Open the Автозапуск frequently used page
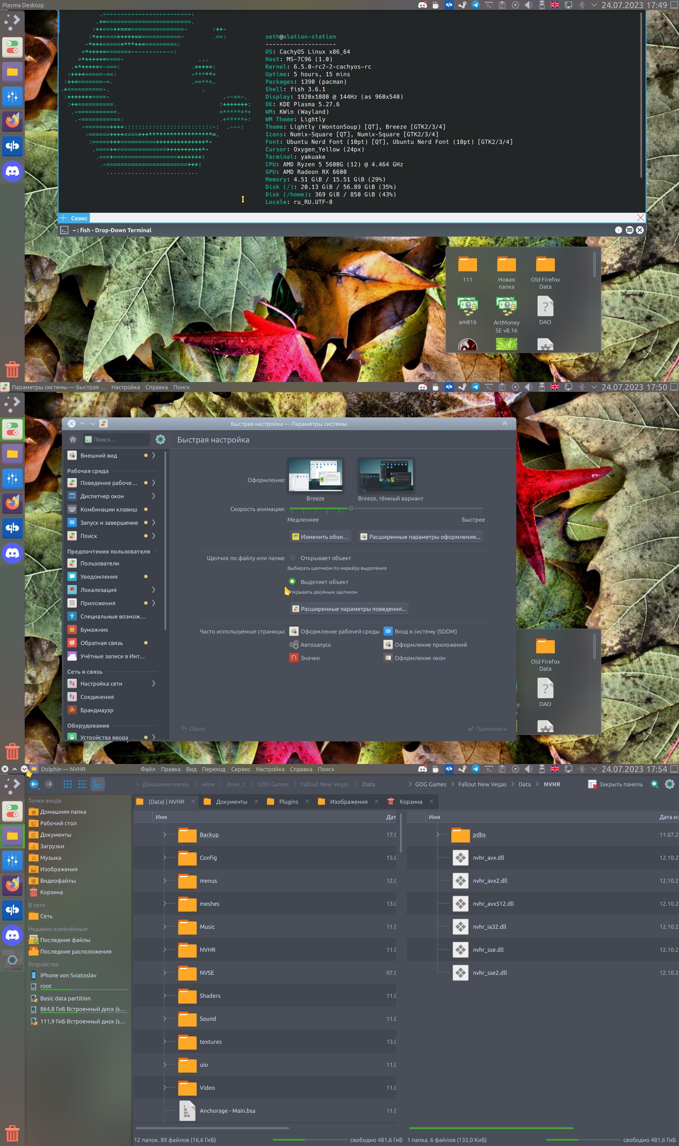 (x=310, y=644)
